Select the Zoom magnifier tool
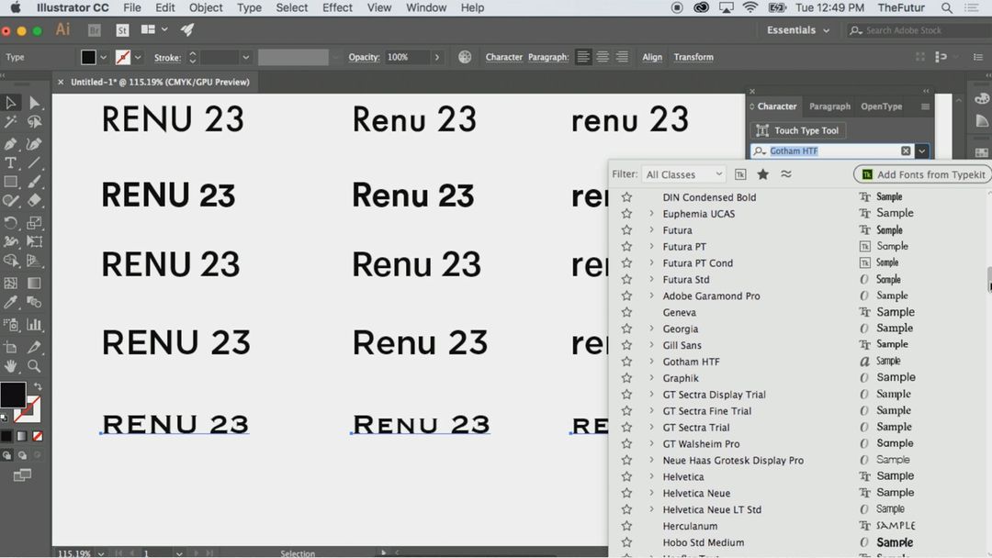Screen dimensions: 992x558 click(x=34, y=366)
